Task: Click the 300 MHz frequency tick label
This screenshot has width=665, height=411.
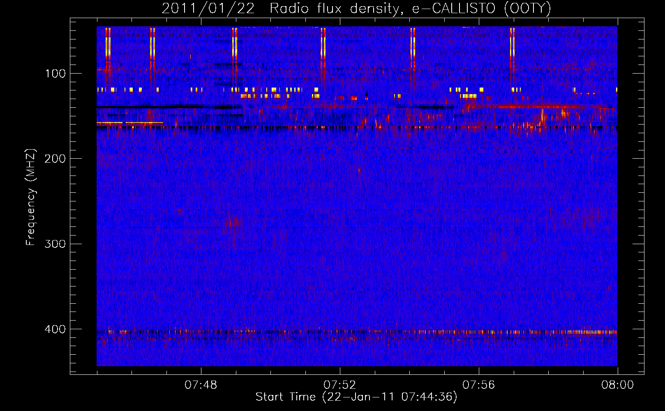Action: [55, 244]
